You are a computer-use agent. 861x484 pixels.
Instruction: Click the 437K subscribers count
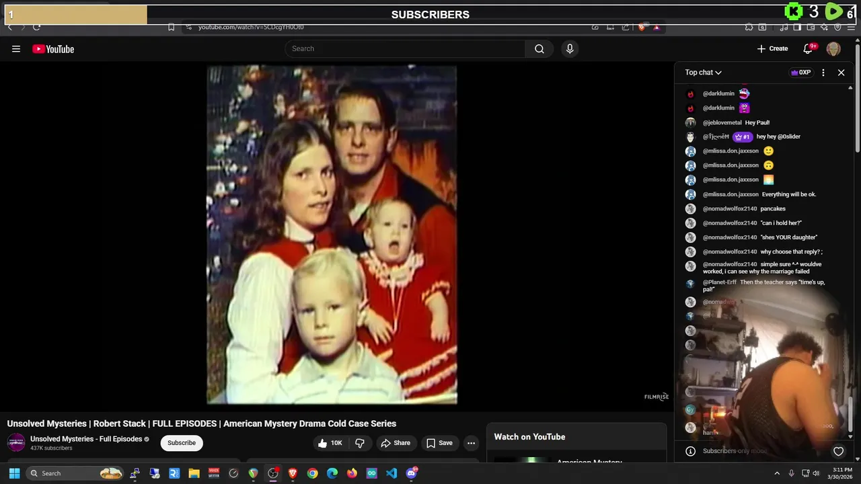(51, 448)
